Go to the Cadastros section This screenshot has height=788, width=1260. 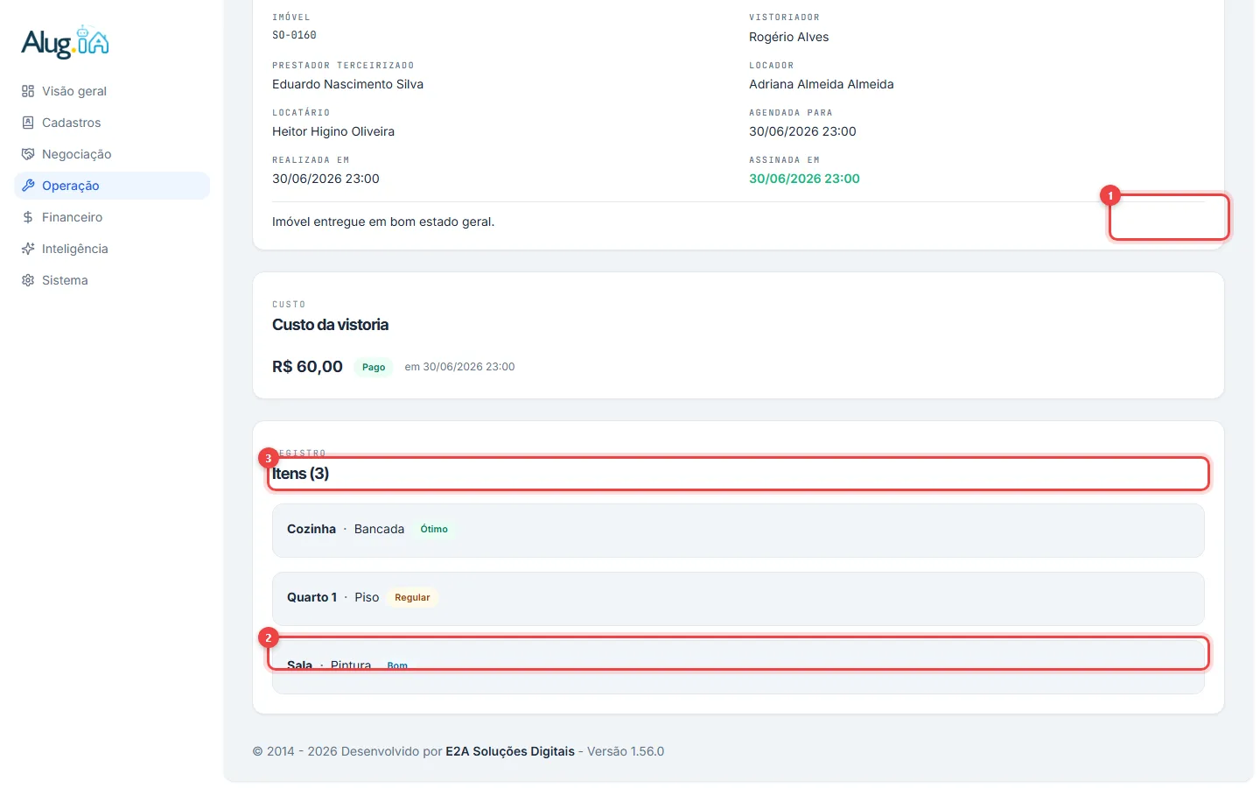click(x=112, y=123)
